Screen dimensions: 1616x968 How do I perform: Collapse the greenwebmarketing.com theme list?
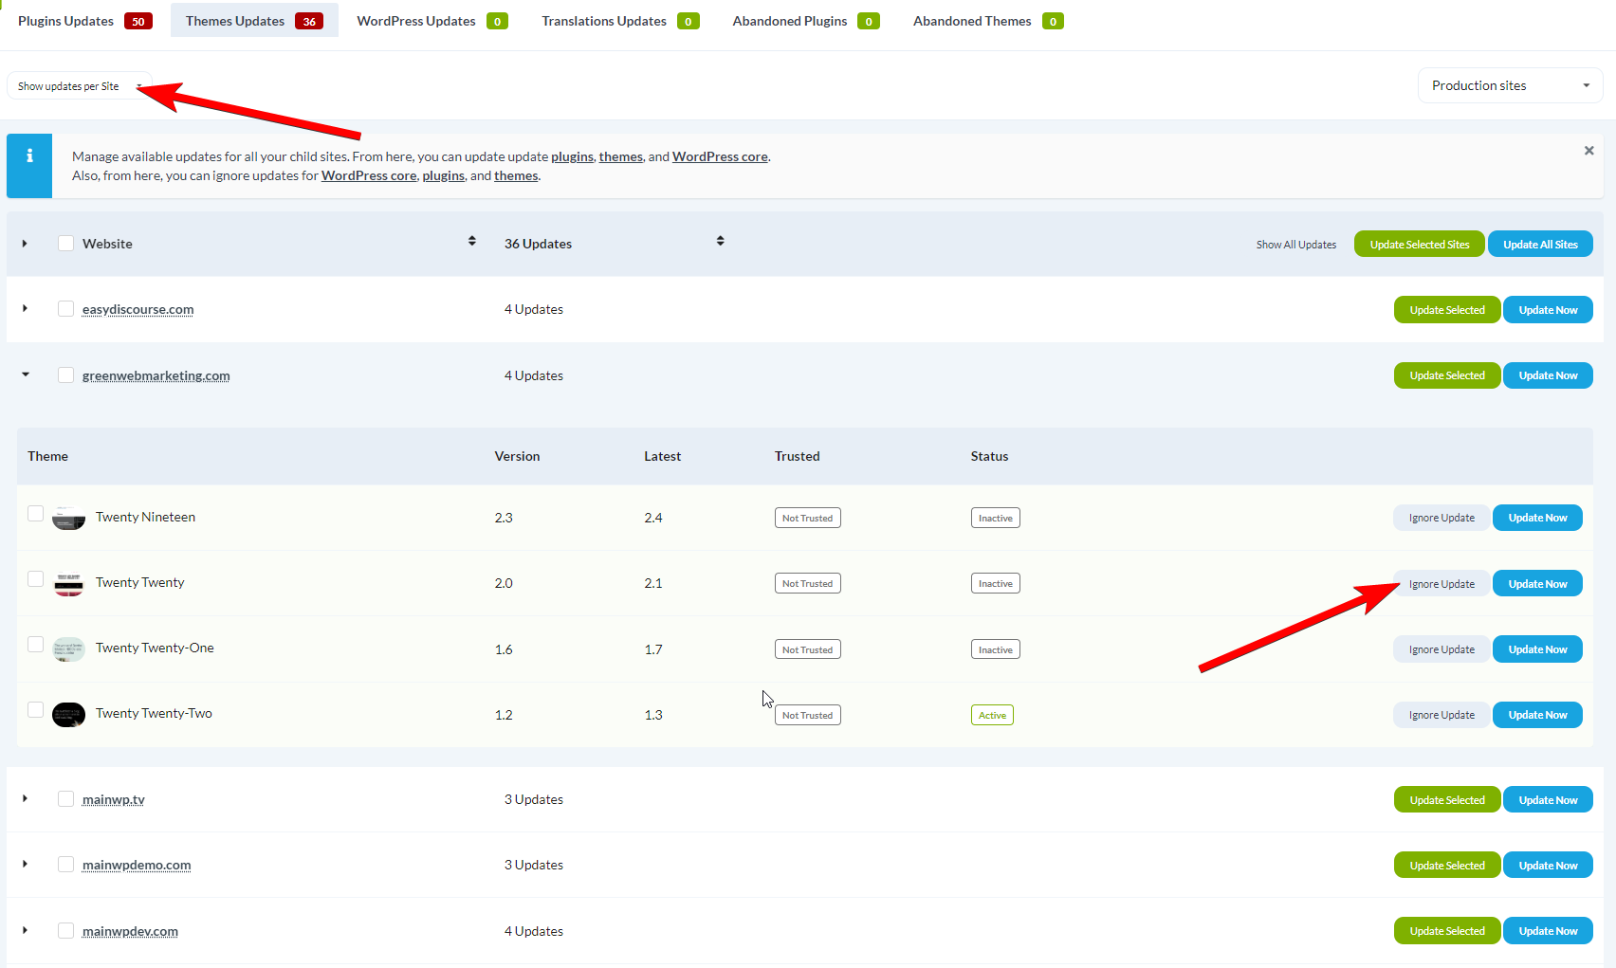[25, 374]
